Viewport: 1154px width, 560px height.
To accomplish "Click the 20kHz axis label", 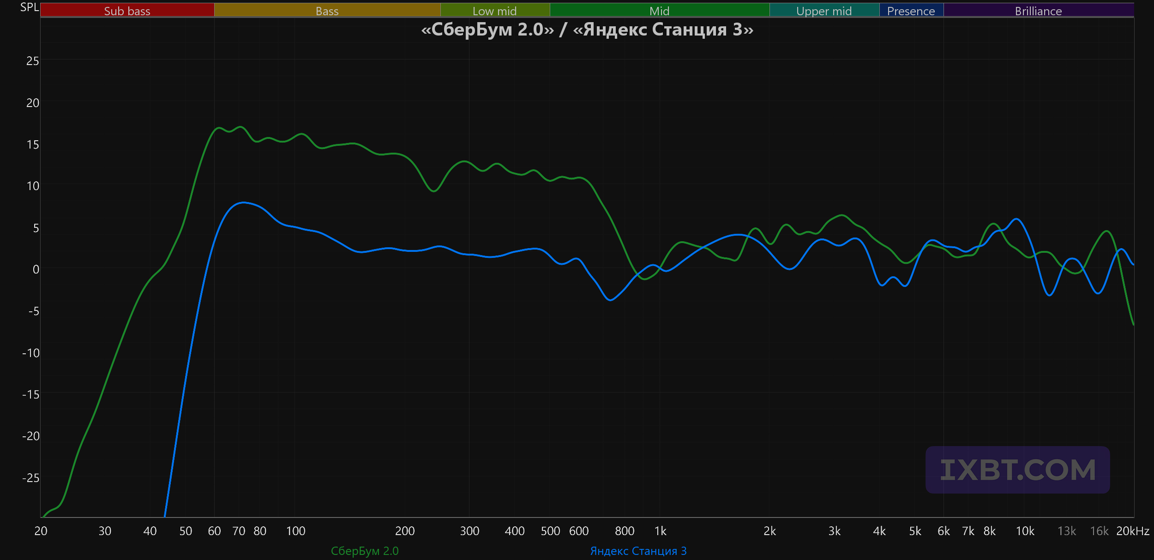I will pyautogui.click(x=1133, y=531).
